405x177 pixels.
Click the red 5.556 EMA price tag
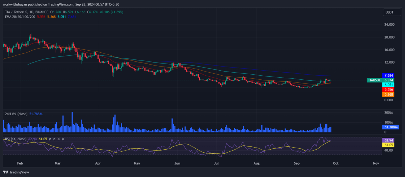coord(387,90)
